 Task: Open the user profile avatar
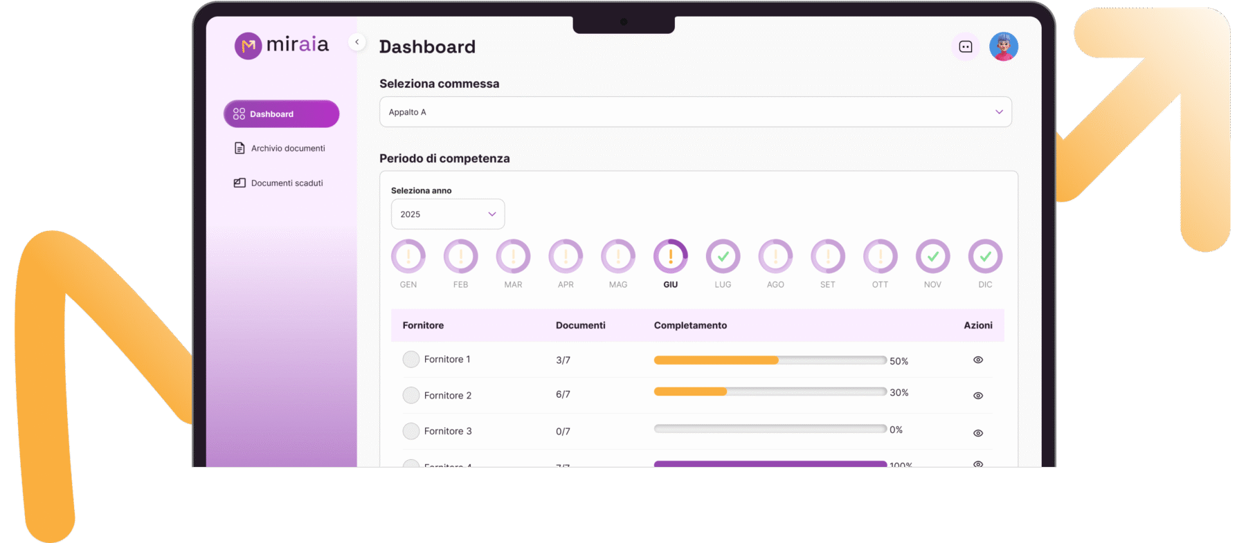pos(1003,47)
